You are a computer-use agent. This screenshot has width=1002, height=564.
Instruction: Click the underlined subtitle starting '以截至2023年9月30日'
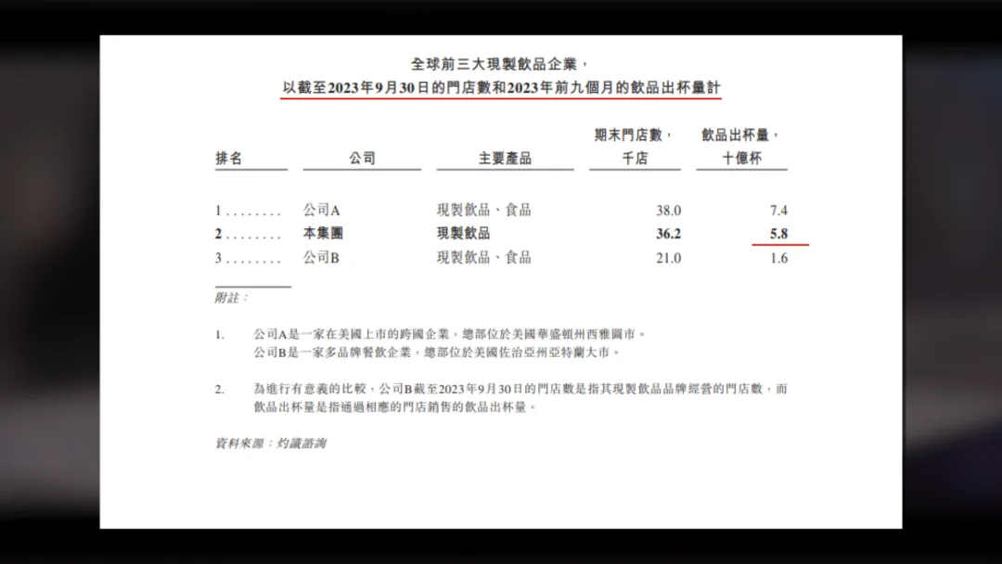501,87
